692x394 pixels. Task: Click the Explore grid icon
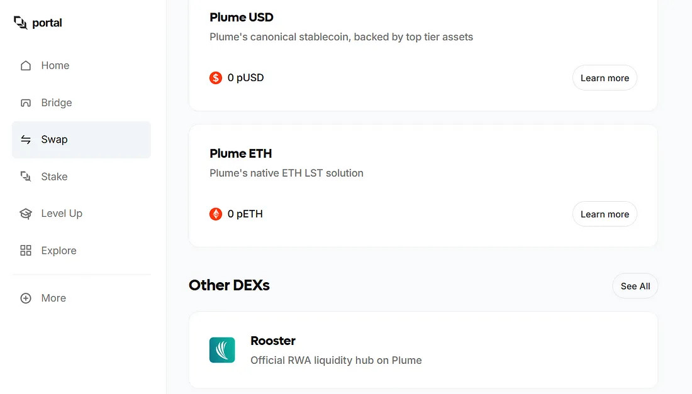pos(26,251)
